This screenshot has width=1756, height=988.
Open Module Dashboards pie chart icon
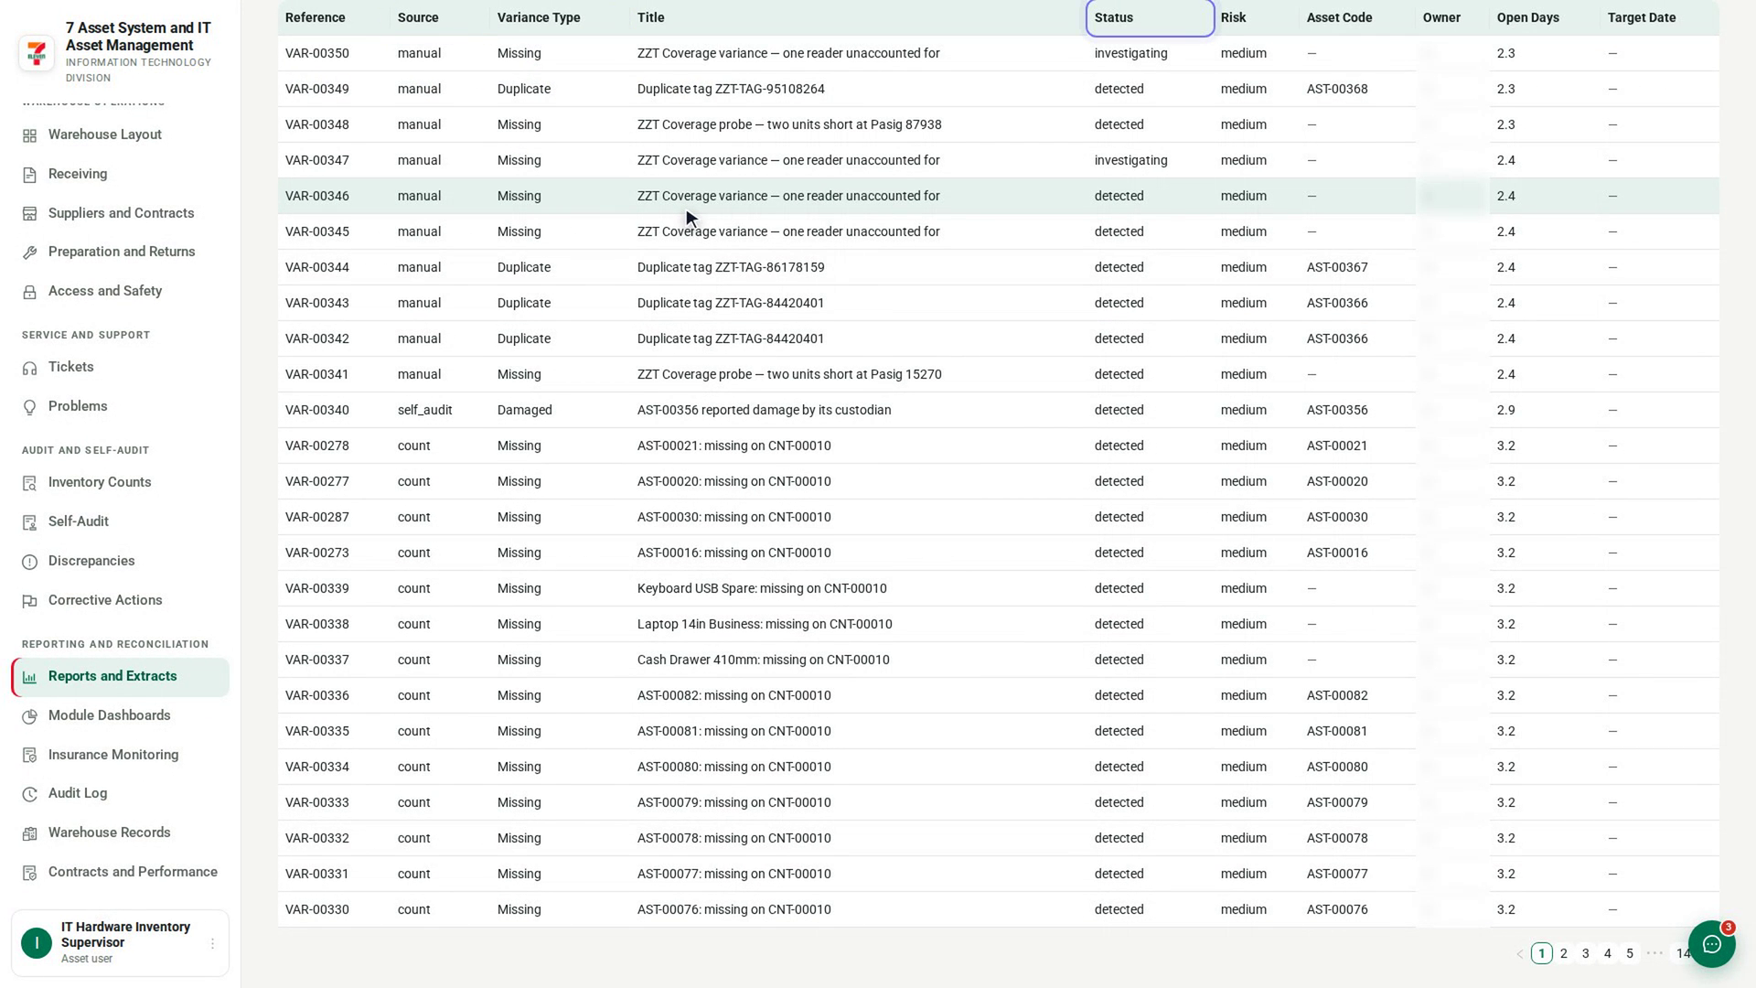tap(29, 716)
